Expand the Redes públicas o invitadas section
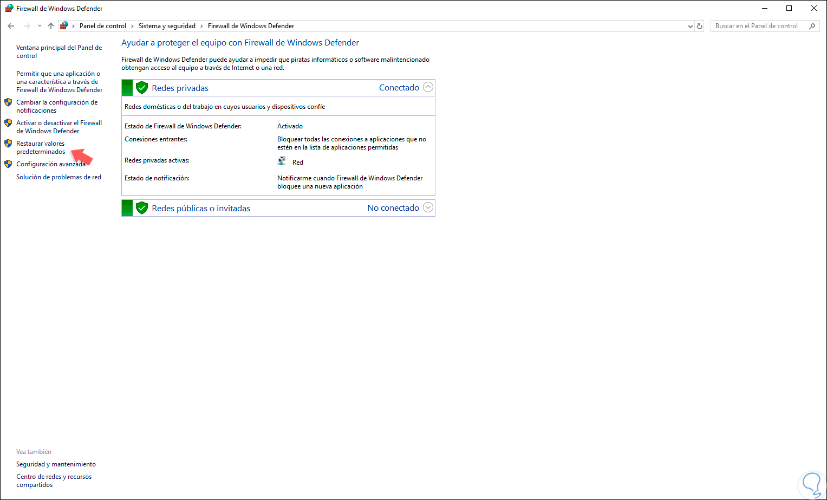Viewport: 827px width, 500px height. coord(428,207)
